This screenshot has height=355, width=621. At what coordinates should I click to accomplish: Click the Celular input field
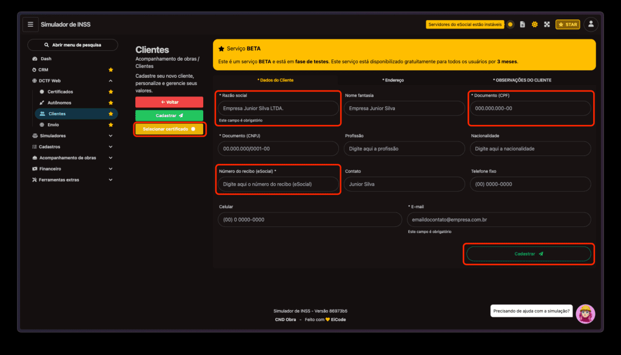(310, 220)
